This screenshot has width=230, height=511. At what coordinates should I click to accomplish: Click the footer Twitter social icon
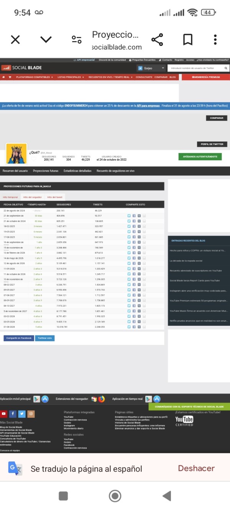(22, 414)
